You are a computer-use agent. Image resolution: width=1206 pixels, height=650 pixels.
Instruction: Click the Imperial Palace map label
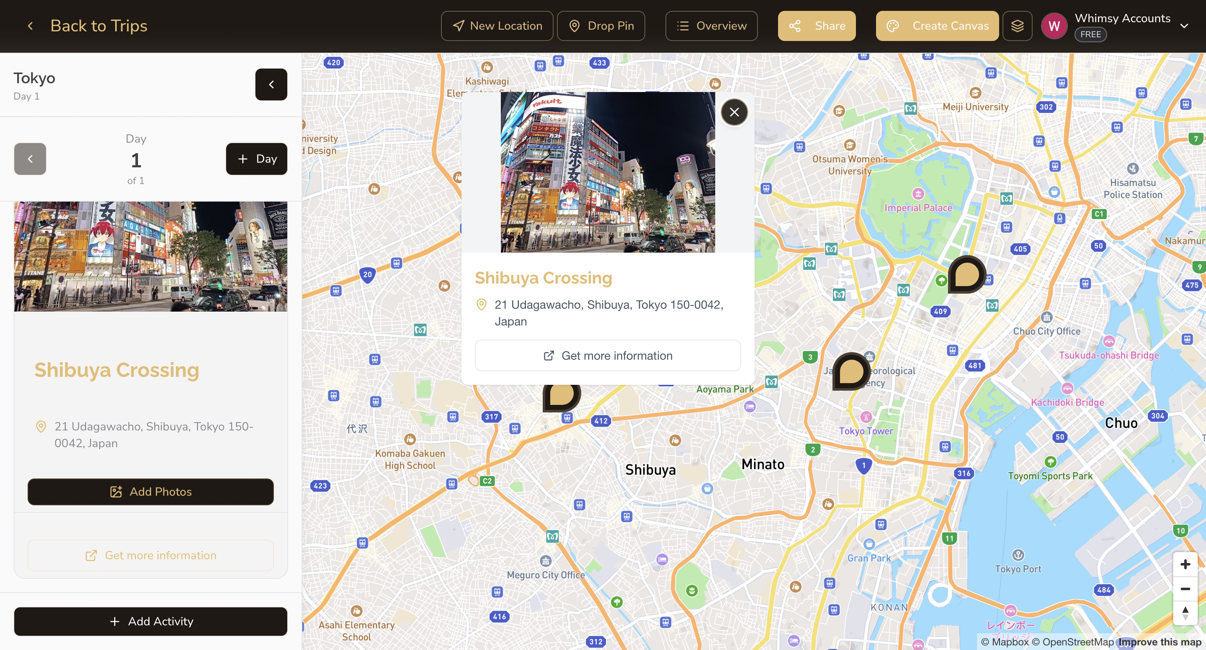tap(917, 207)
